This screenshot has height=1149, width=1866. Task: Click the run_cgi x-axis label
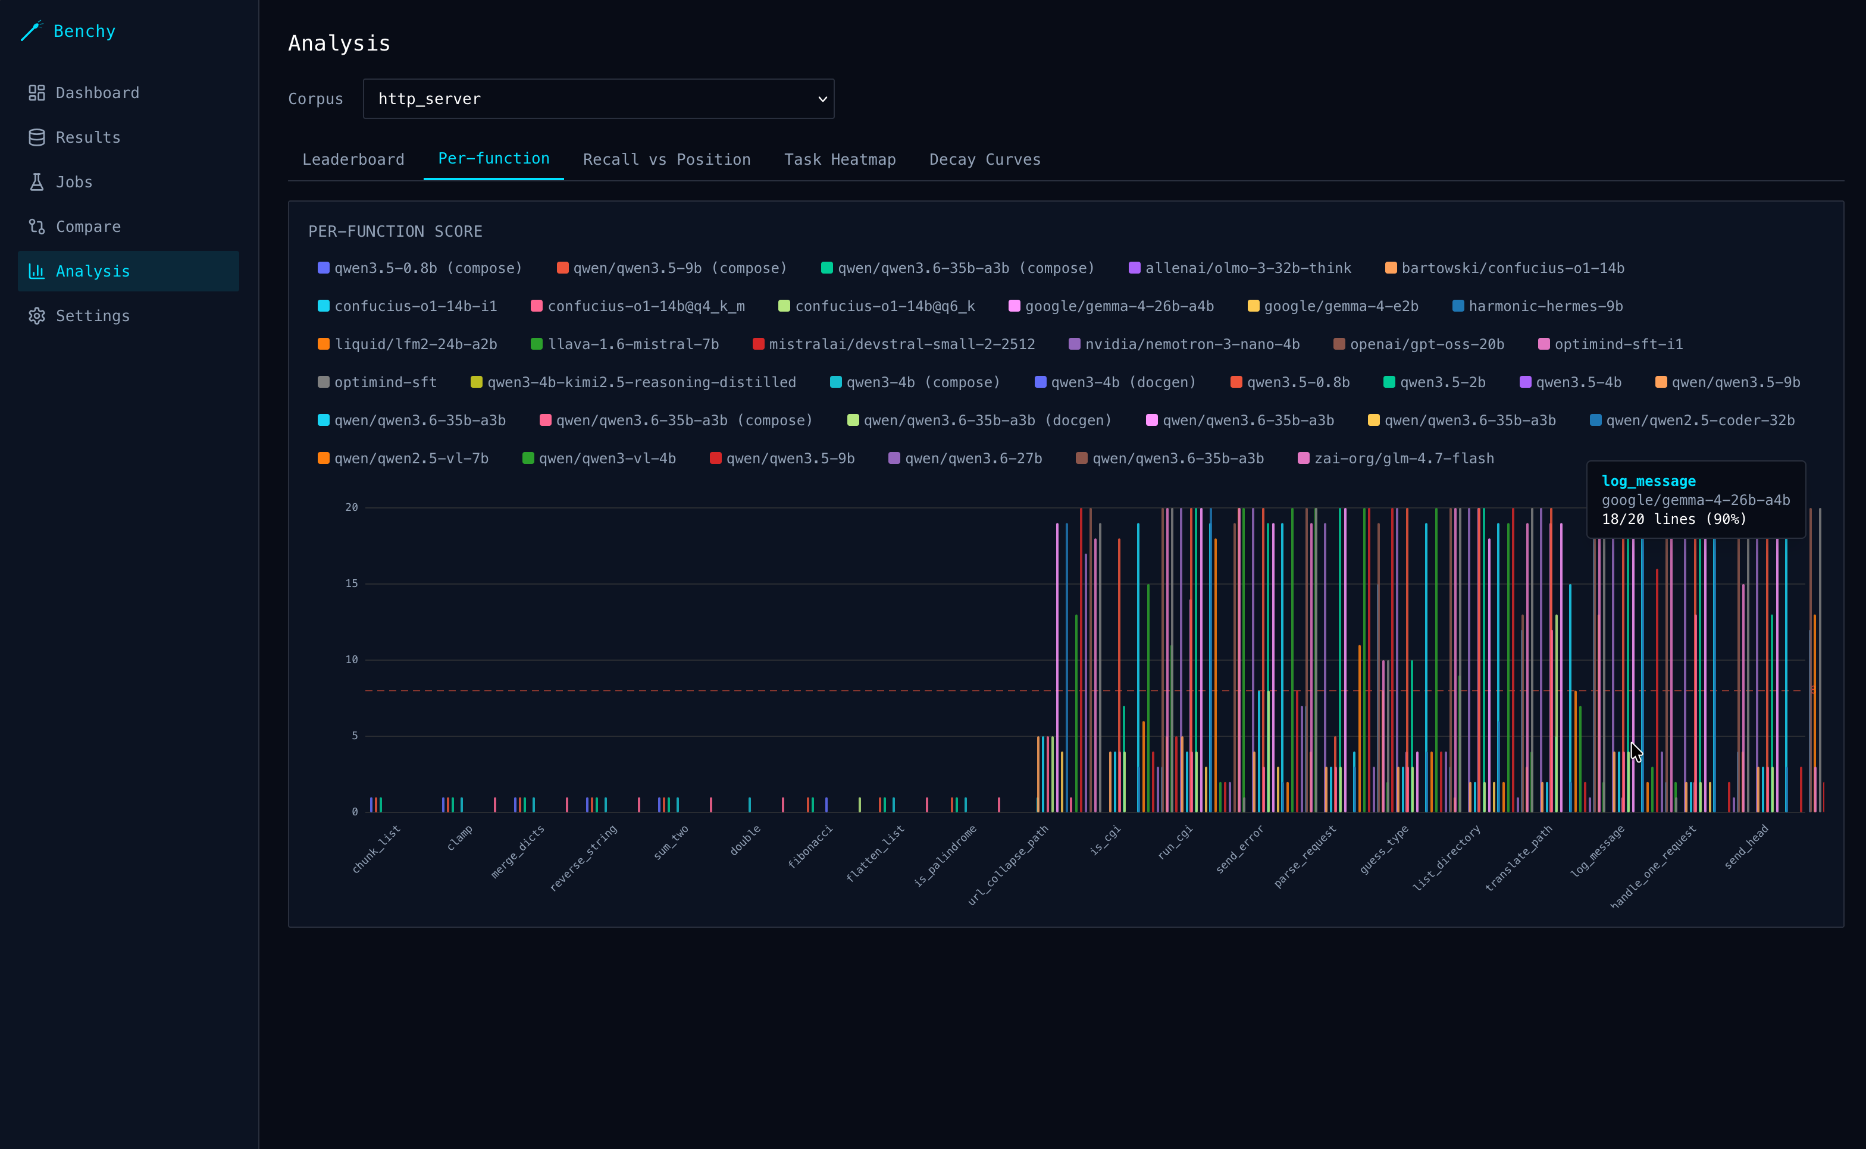pyautogui.click(x=1175, y=842)
